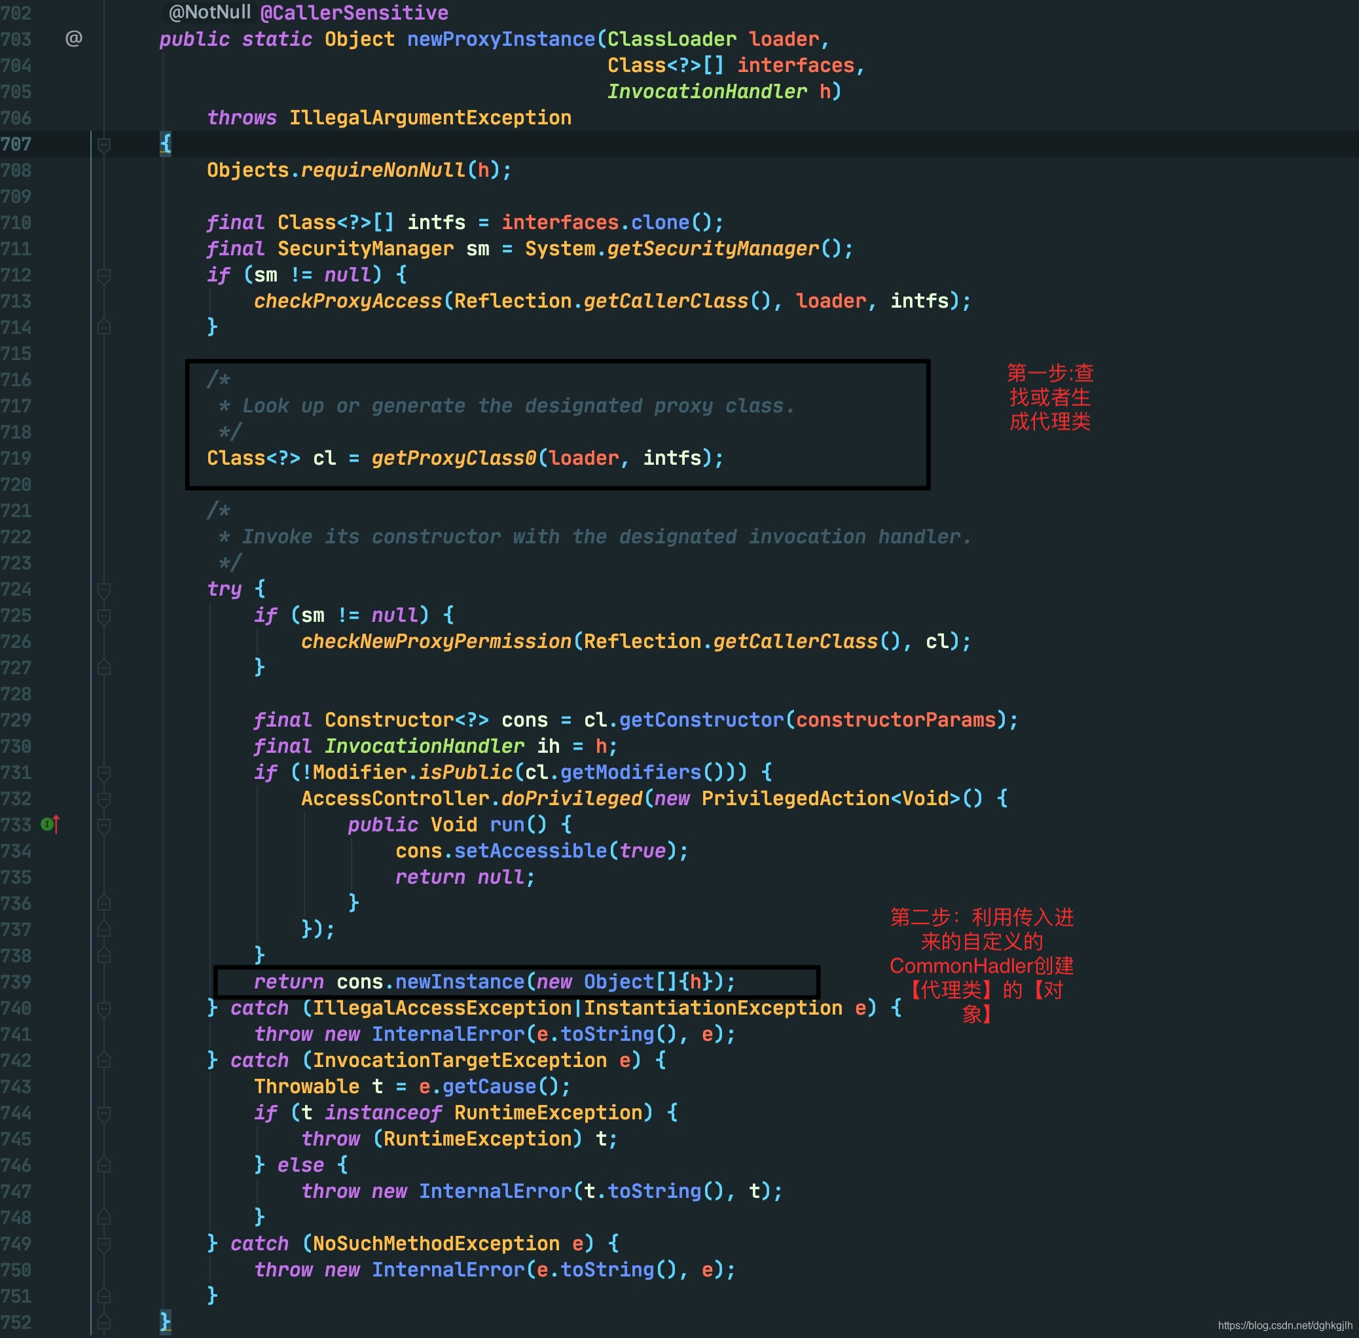Screen dimensions: 1359x1338
Task: Click the closing fold marker at line 752
Action: 104,1322
